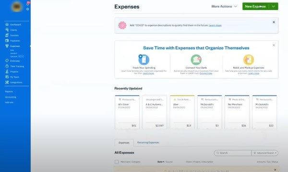
Task: Click the My Team sidebar icon
Action: coord(7,77)
